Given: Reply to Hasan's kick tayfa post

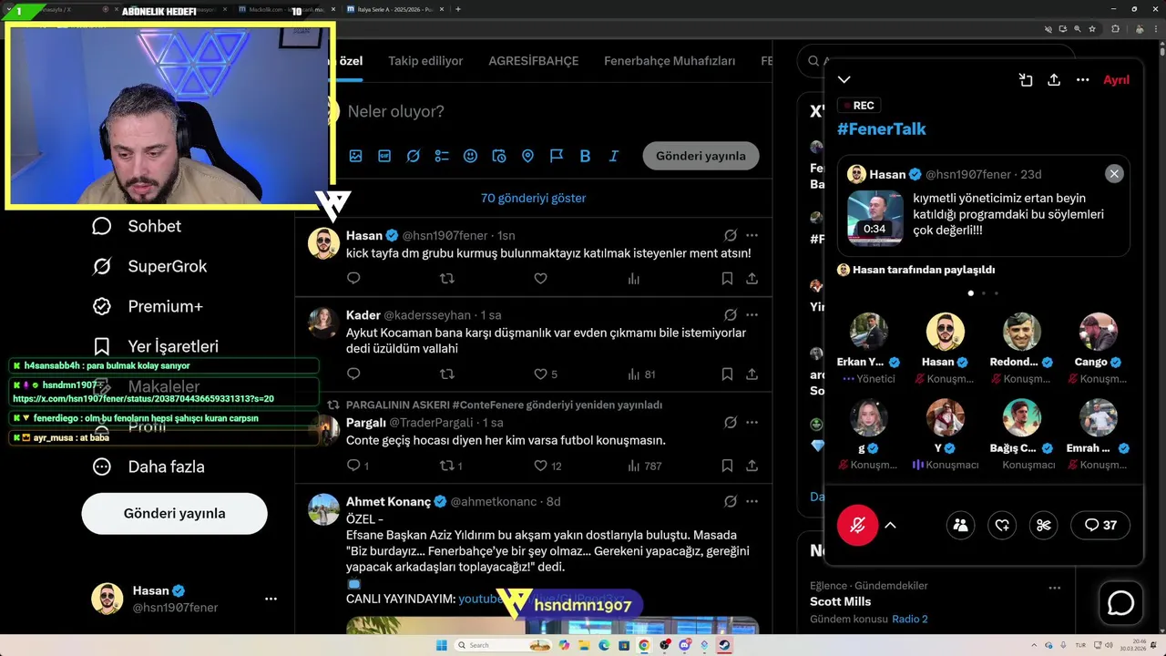Looking at the screenshot, I should [353, 278].
